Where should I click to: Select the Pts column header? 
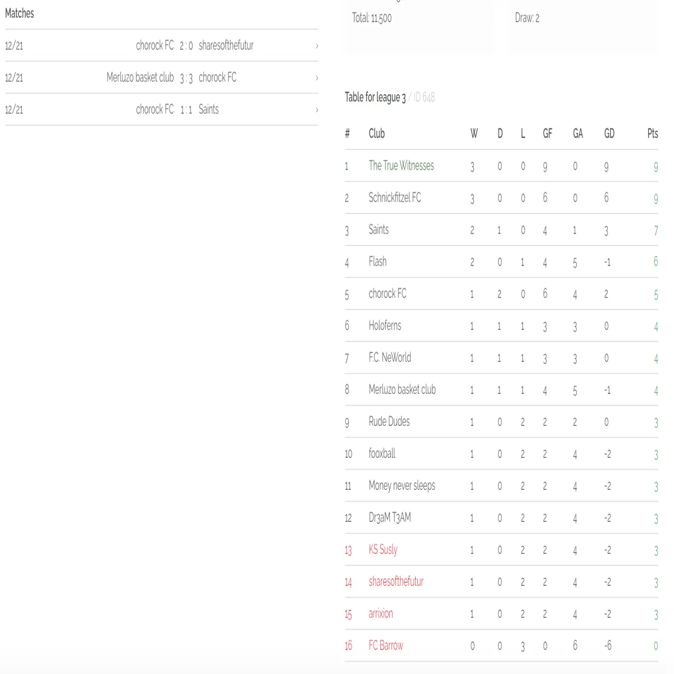(x=652, y=134)
